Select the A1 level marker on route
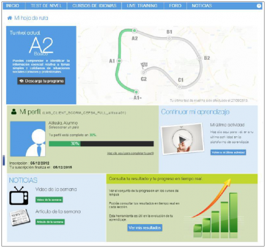This screenshot has width=266, height=248. (119, 61)
